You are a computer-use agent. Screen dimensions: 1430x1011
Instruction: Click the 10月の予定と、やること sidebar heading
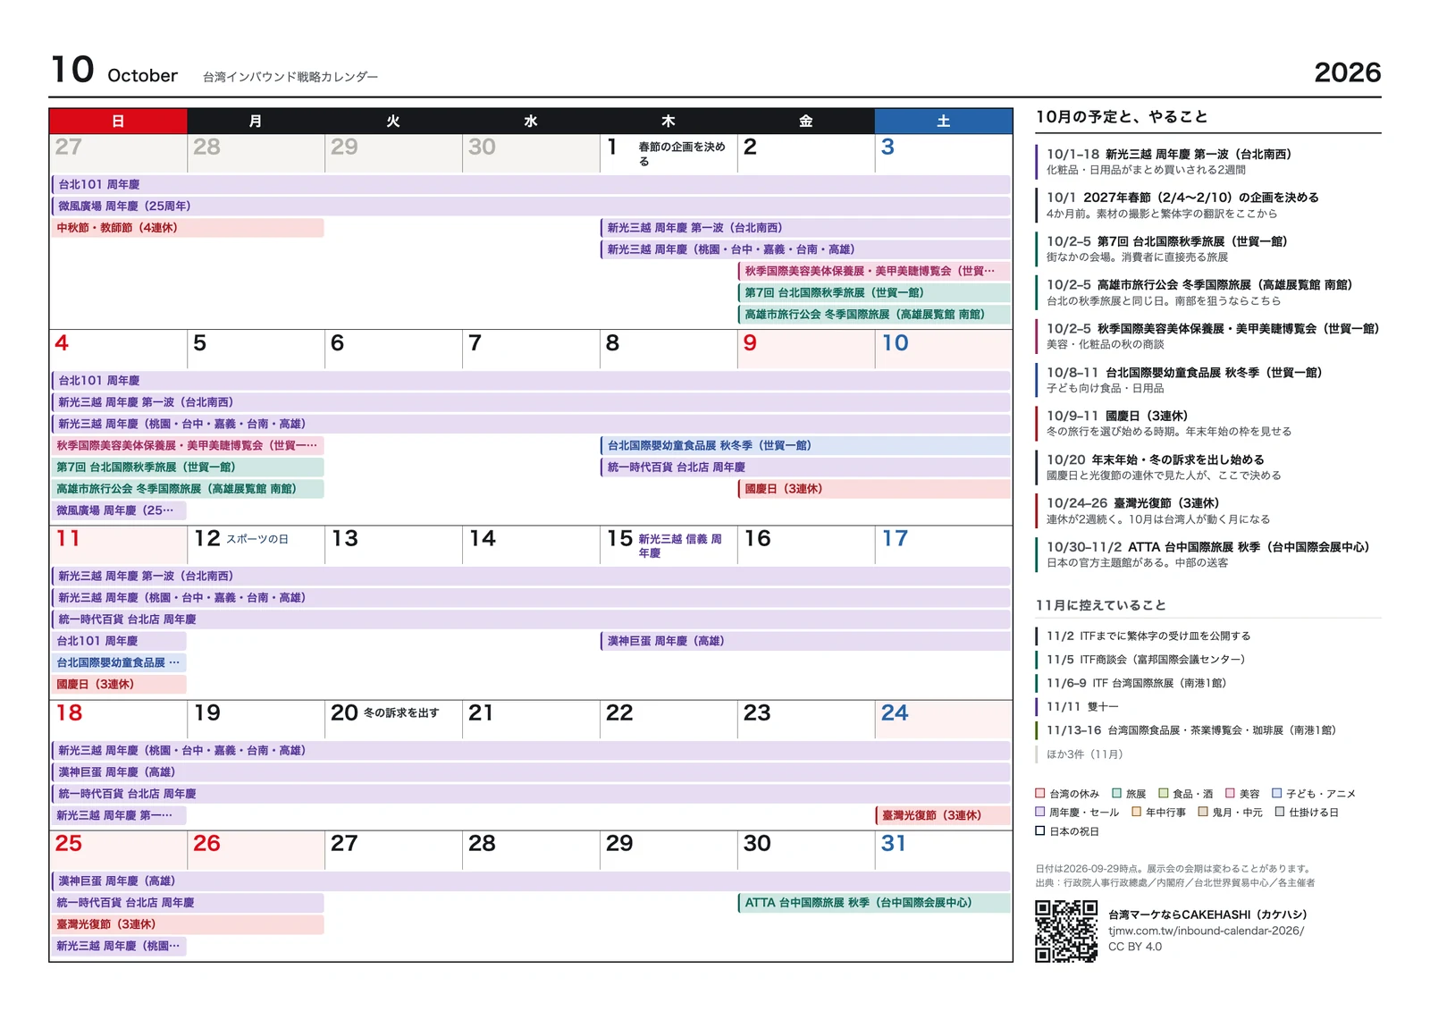[1122, 117]
